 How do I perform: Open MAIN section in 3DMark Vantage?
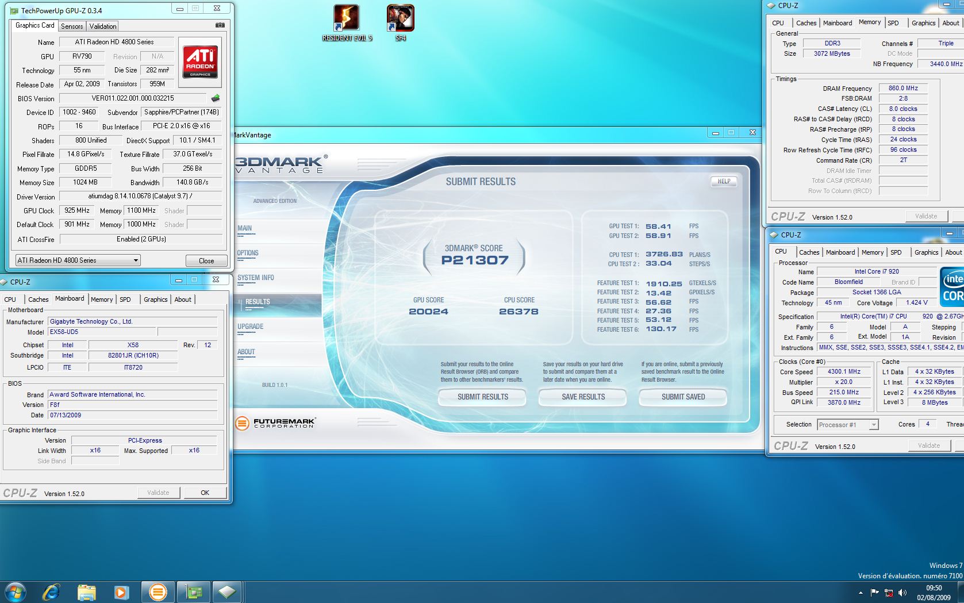click(245, 228)
